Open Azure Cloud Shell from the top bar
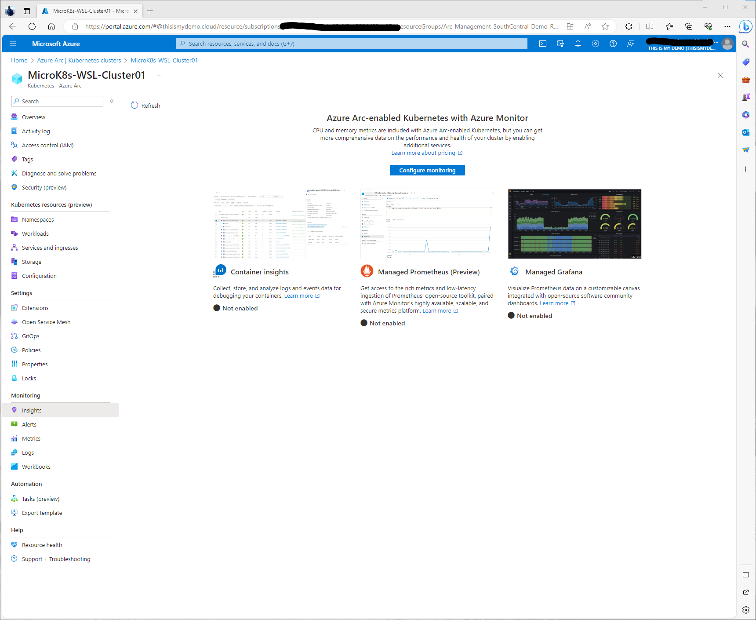The width and height of the screenshot is (756, 620). click(542, 44)
